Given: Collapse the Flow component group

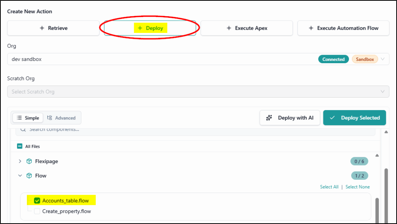Looking at the screenshot, I should click(20, 176).
